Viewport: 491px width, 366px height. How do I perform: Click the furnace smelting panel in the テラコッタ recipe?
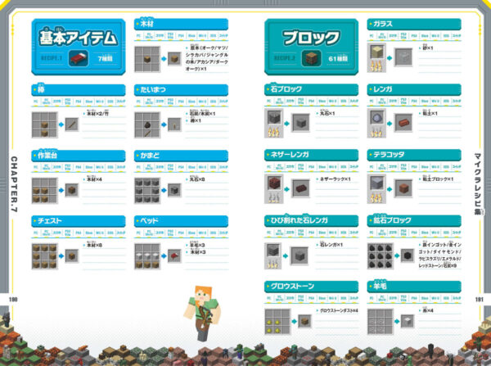pos(376,189)
